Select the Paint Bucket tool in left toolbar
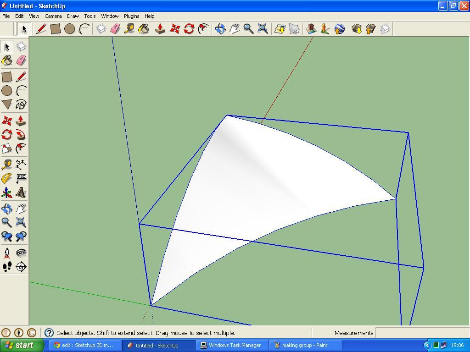The width and height of the screenshot is (470, 352). pyautogui.click(x=7, y=60)
